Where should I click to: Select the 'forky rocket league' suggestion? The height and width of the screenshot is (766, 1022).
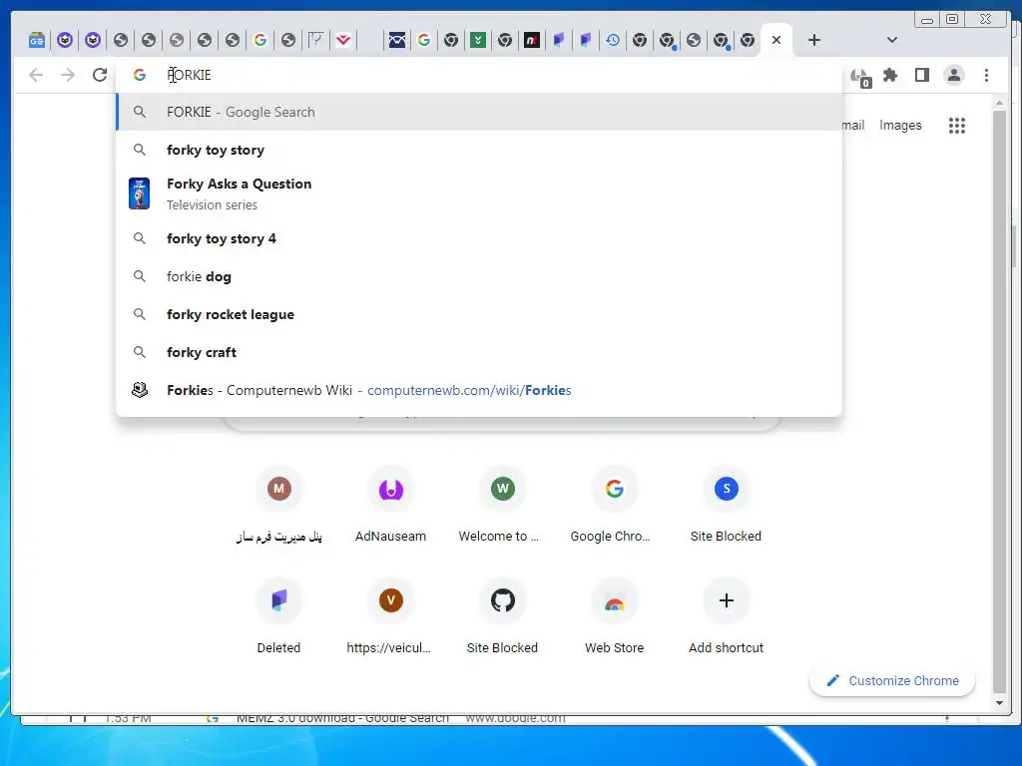(479, 314)
